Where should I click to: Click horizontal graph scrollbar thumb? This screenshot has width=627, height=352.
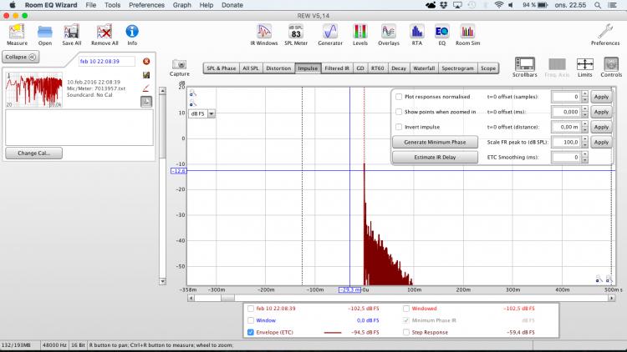228,298
